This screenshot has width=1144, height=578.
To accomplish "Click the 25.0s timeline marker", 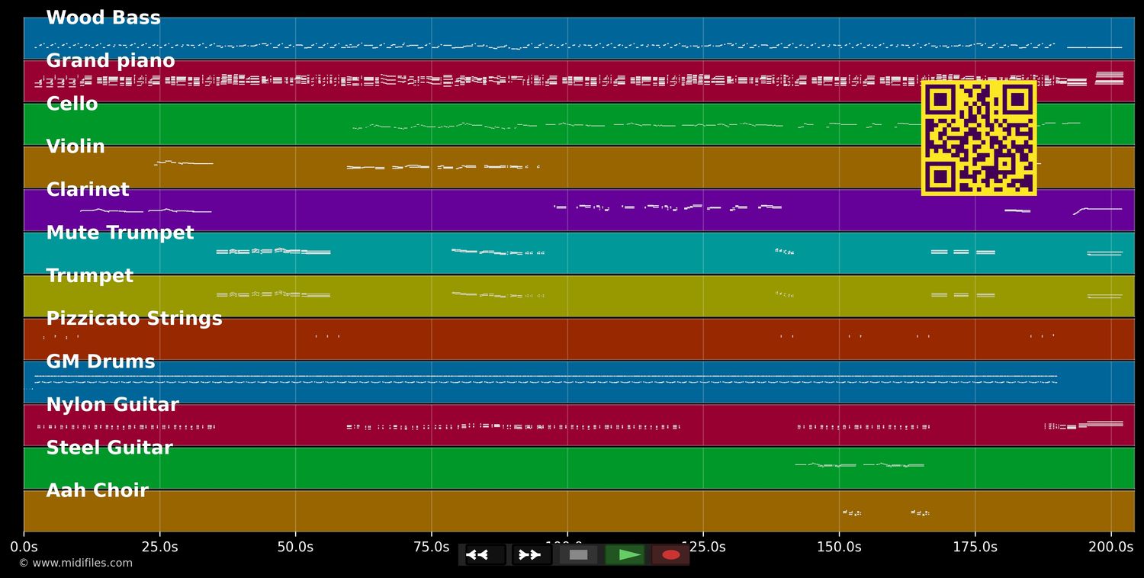I will (159, 547).
